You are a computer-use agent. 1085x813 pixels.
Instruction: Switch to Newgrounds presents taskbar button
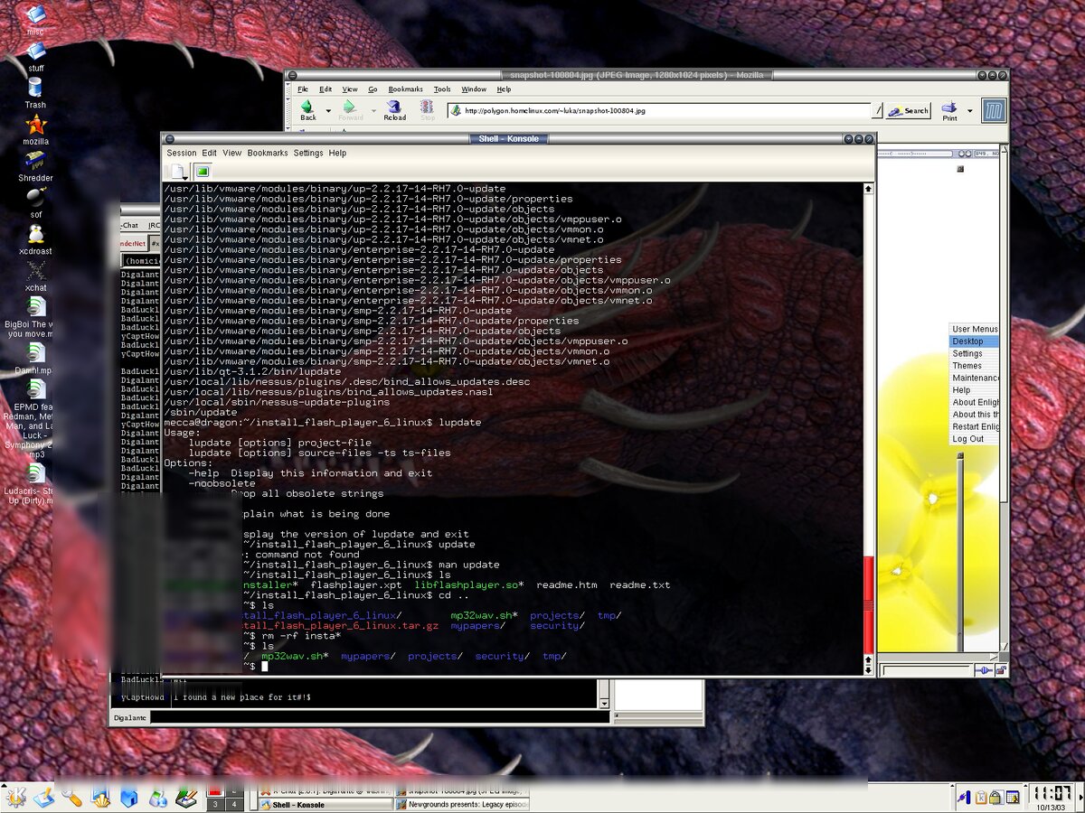coord(462,804)
